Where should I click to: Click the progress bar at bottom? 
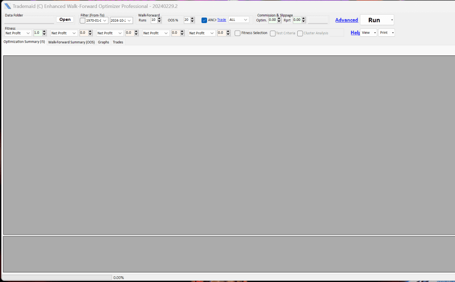(57, 278)
